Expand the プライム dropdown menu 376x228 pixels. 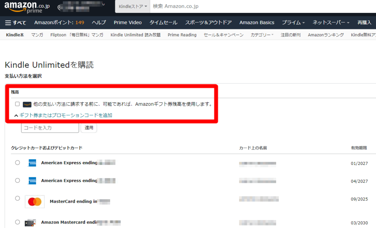coord(293,23)
